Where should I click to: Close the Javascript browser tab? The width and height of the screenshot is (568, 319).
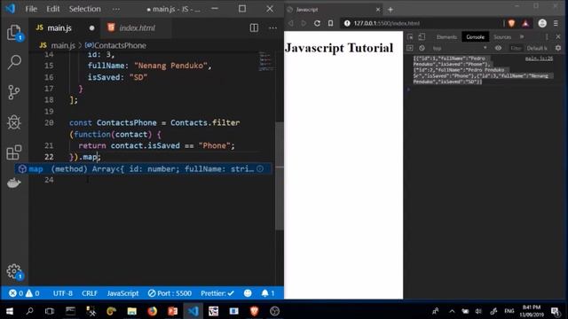point(378,10)
